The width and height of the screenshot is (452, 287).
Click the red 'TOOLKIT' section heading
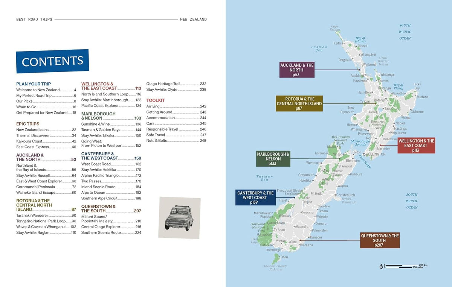tap(156, 100)
